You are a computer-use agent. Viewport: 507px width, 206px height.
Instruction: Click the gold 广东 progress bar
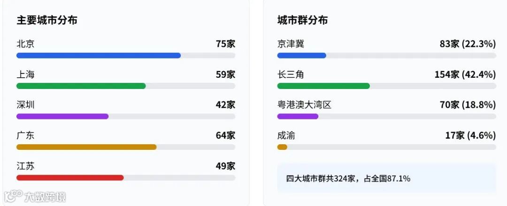(x=86, y=147)
